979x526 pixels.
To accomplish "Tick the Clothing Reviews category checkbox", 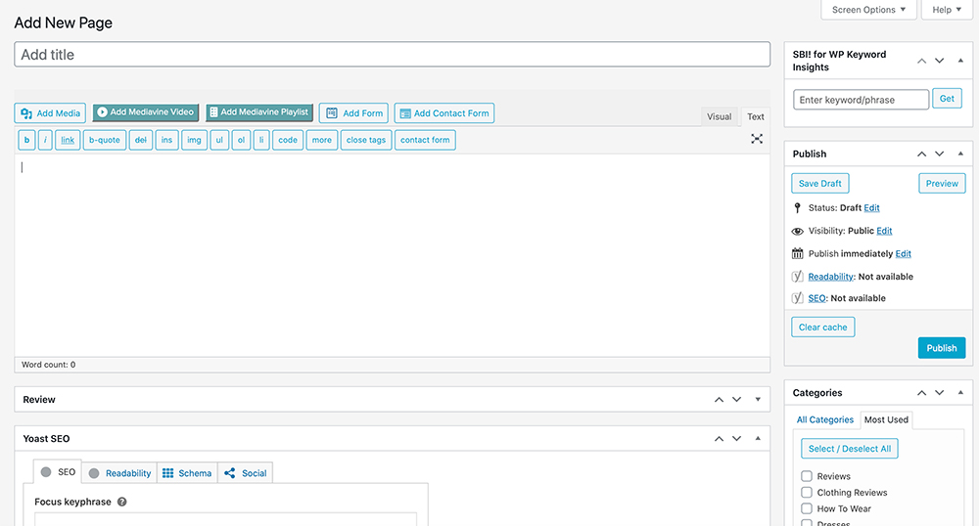I will coord(807,493).
